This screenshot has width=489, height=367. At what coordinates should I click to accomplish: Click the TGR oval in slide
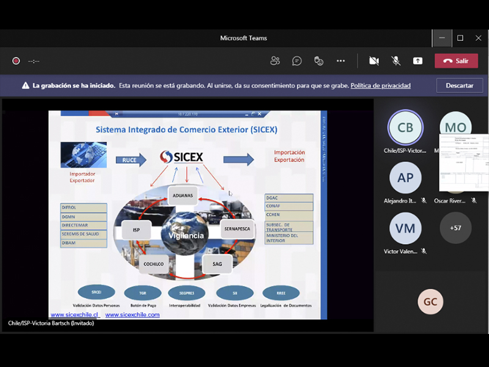click(142, 293)
